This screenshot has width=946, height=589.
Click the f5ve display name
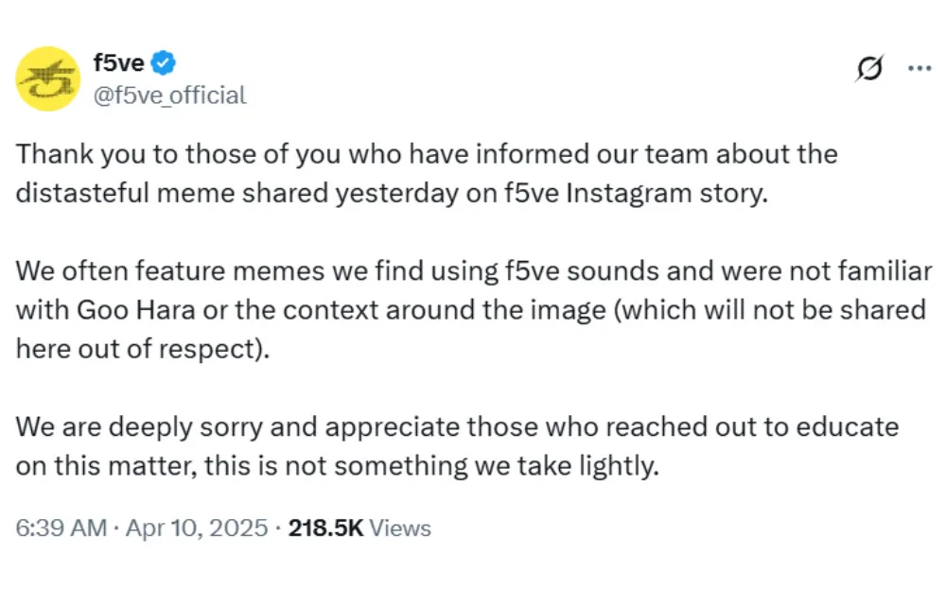tap(118, 63)
